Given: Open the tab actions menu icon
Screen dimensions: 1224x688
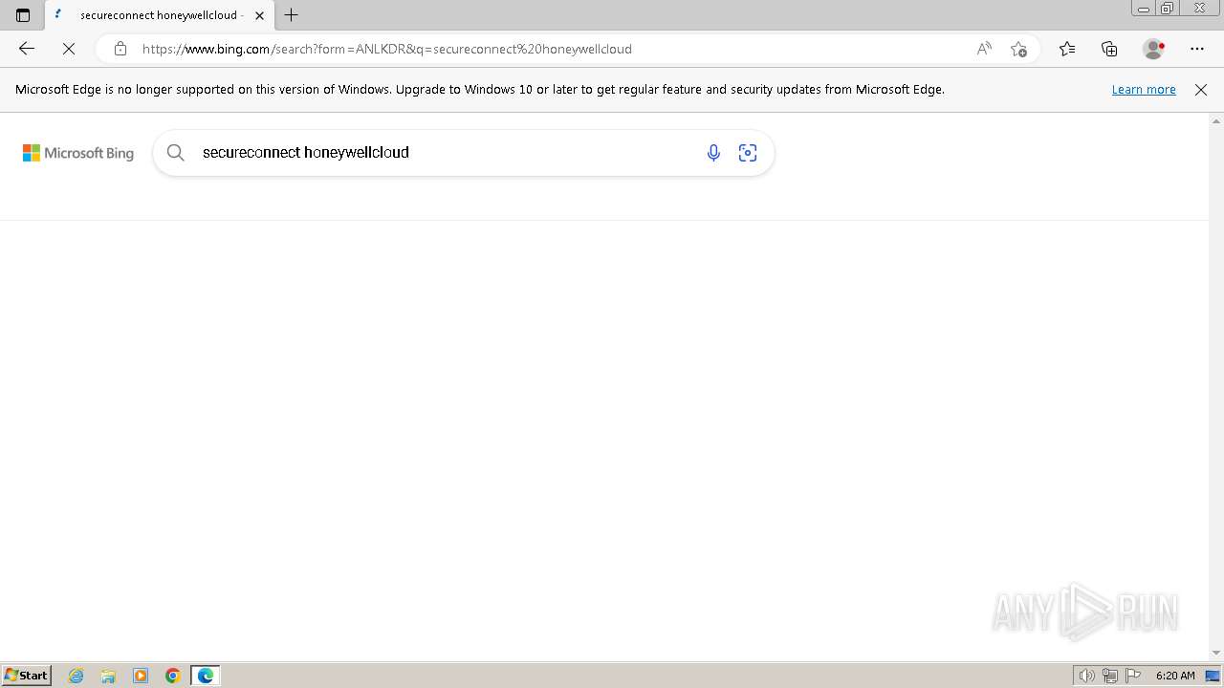Looking at the screenshot, I should click(x=23, y=15).
